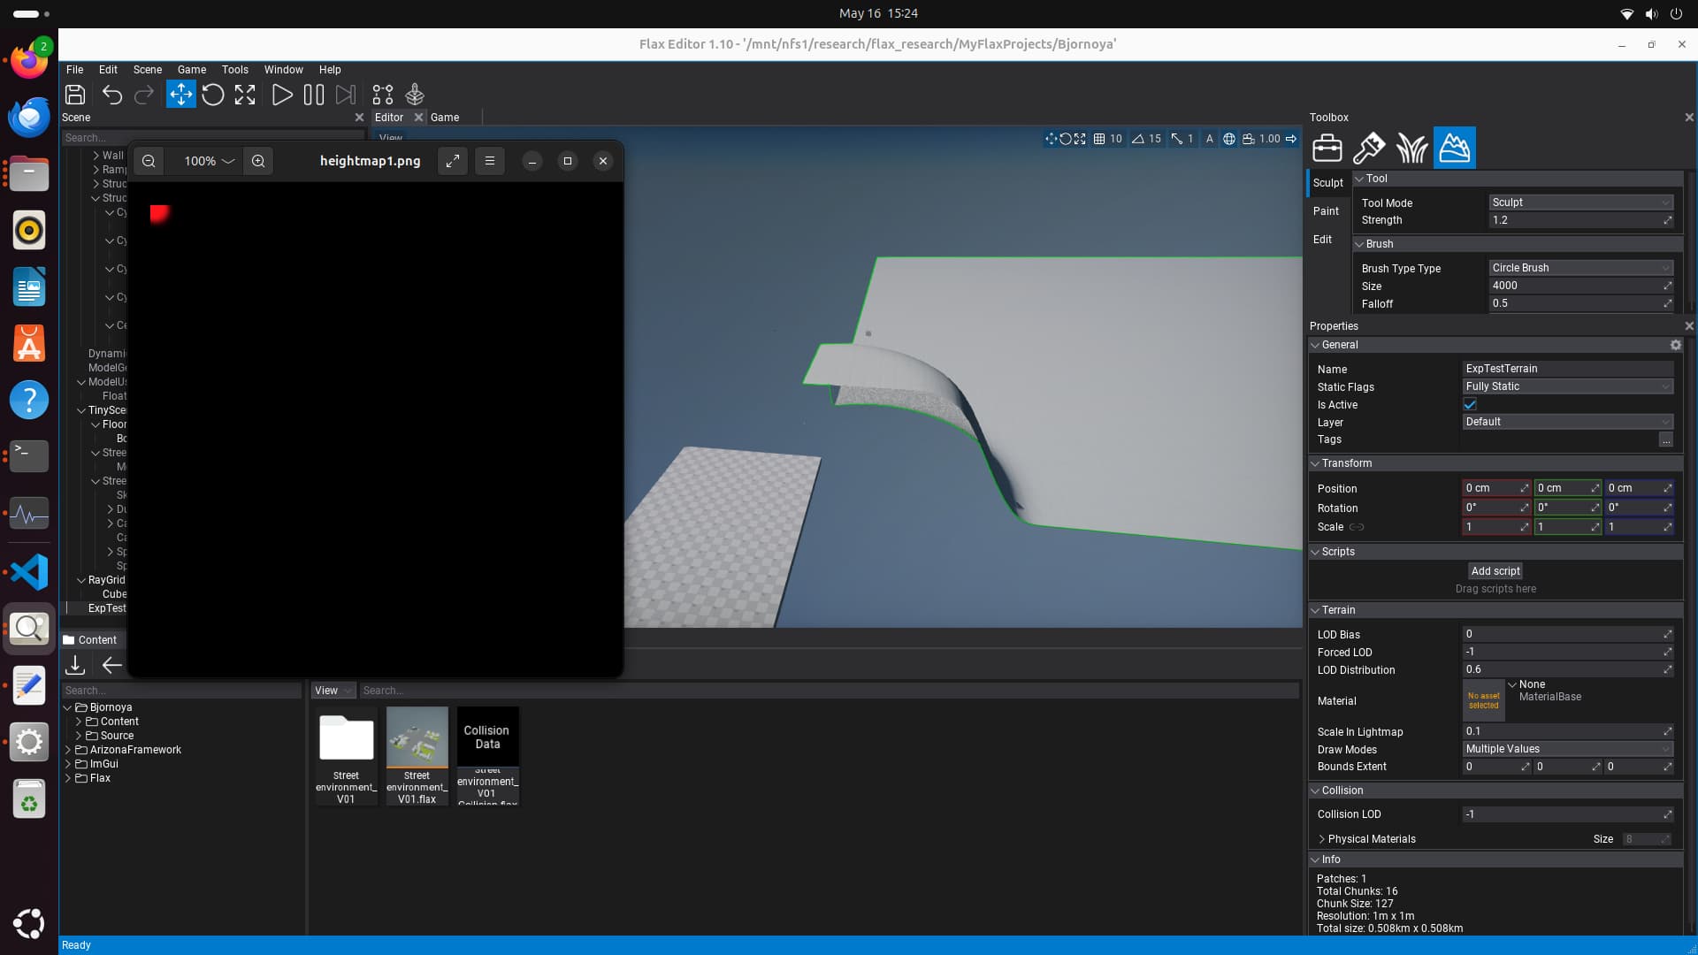Select the Street environment_V01.flax asset
Viewport: 1698px width, 955px height.
pyautogui.click(x=417, y=756)
